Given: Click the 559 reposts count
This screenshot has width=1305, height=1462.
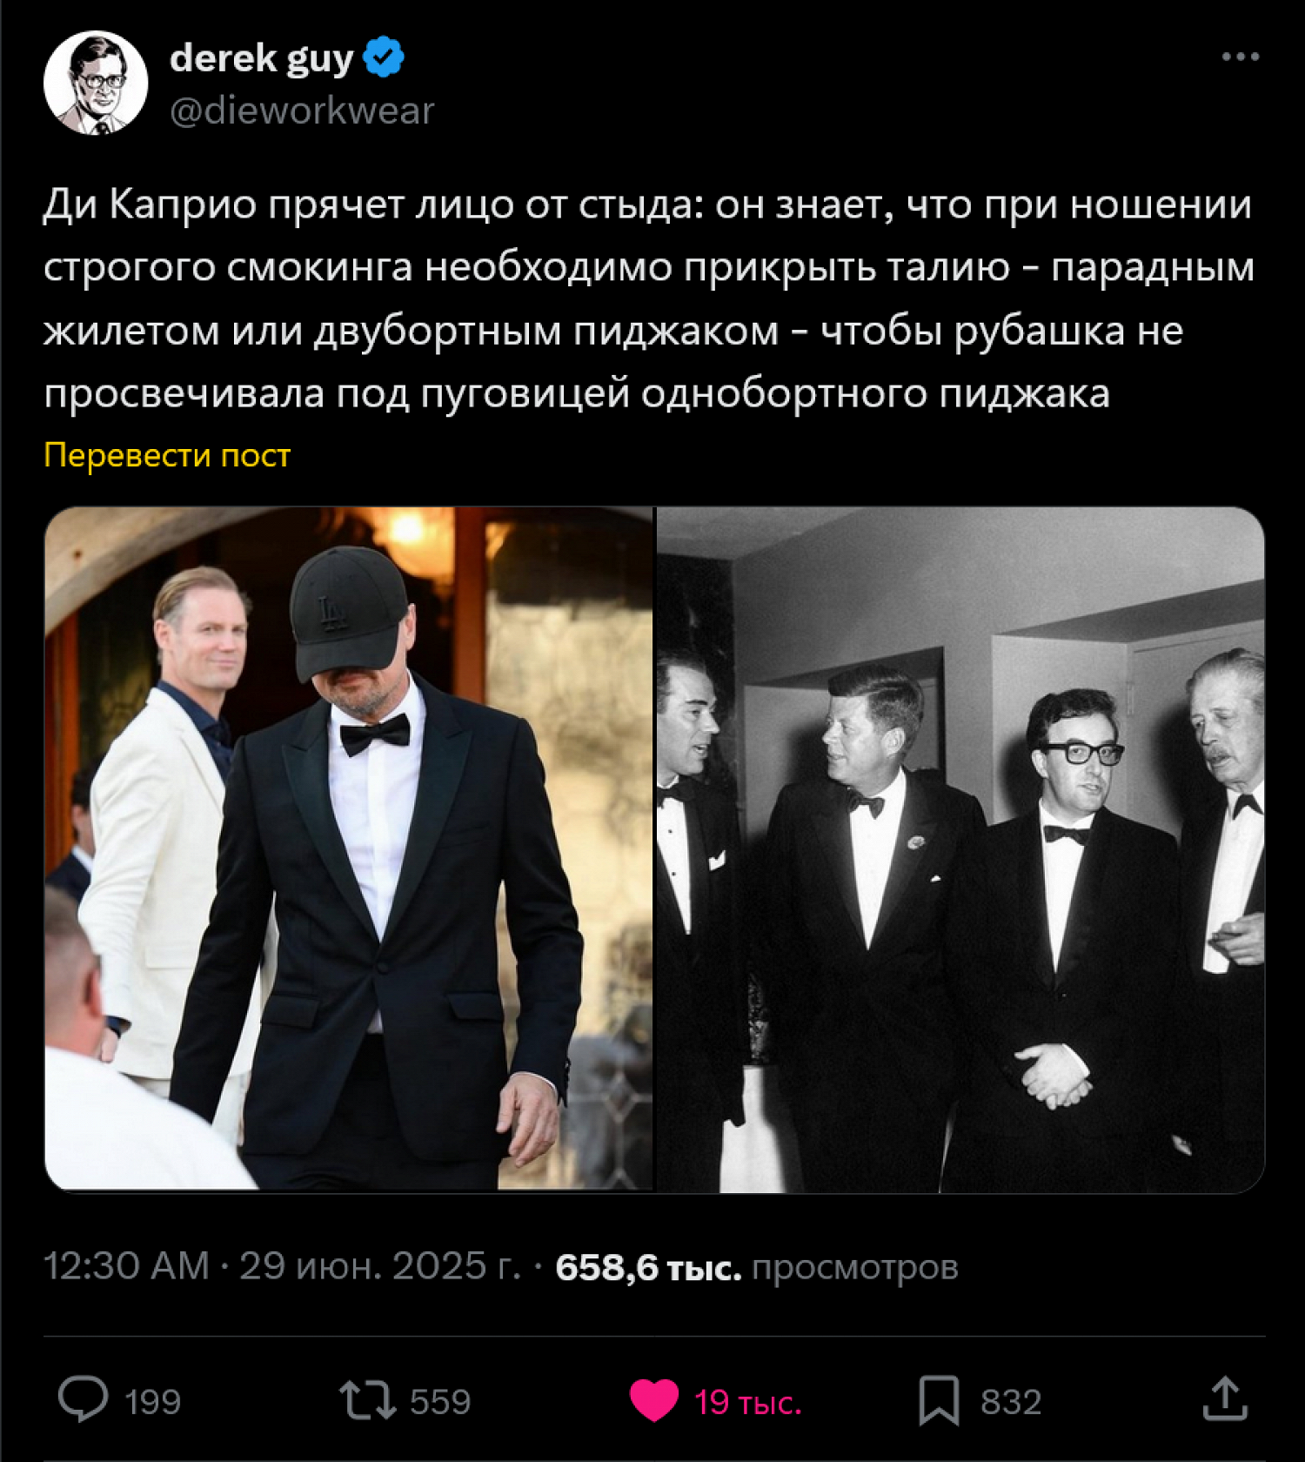Looking at the screenshot, I should point(440,1402).
